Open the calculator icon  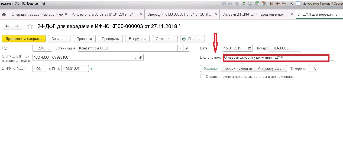coord(257,4)
